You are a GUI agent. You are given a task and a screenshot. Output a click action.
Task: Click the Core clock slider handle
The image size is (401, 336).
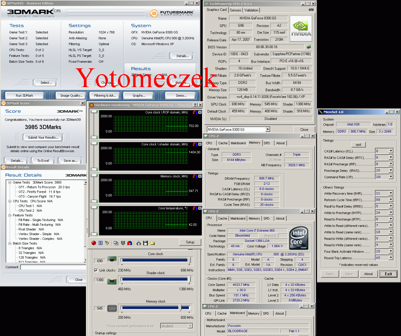(x=189, y=260)
